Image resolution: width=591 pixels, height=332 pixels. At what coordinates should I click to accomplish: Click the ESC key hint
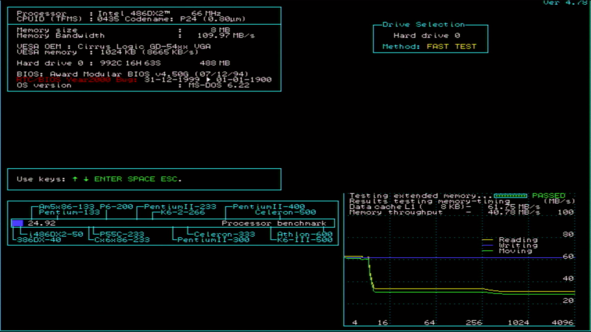pos(171,179)
